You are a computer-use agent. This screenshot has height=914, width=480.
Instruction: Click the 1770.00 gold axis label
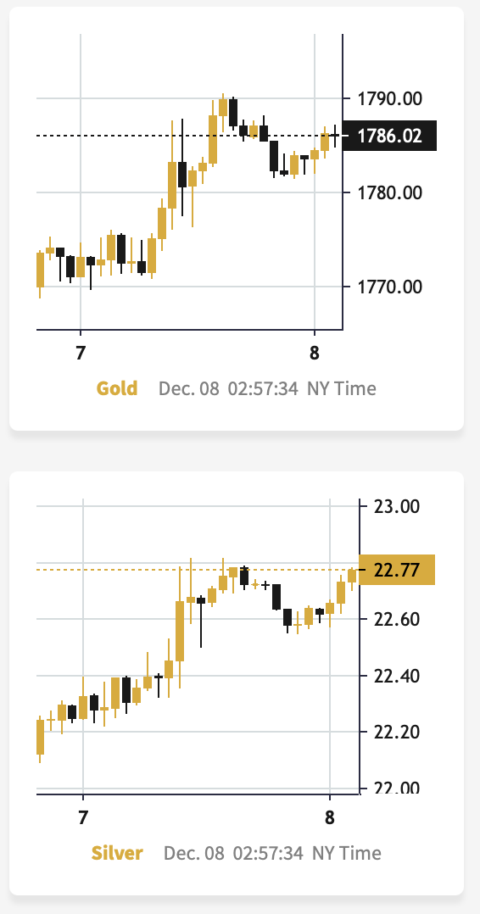pos(388,287)
